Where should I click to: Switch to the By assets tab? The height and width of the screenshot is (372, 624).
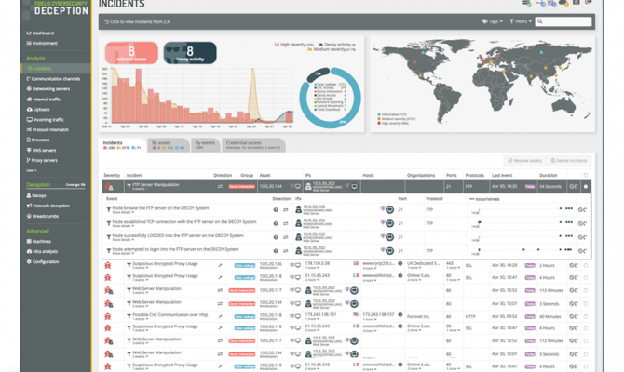point(168,145)
